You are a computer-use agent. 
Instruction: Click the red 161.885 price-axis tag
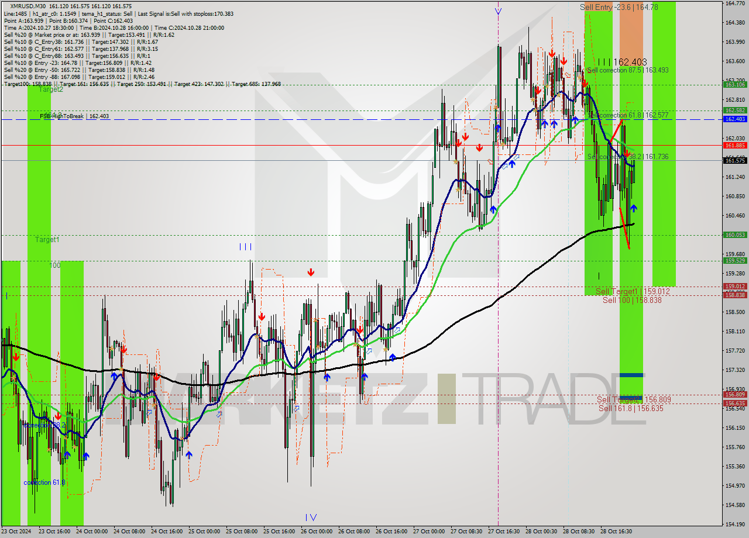[735, 145]
